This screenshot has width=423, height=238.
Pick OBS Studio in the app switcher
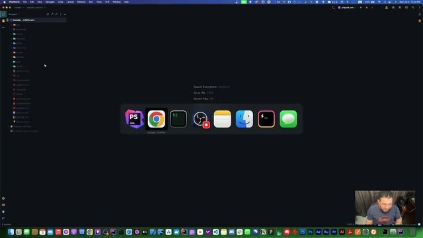tap(200, 119)
